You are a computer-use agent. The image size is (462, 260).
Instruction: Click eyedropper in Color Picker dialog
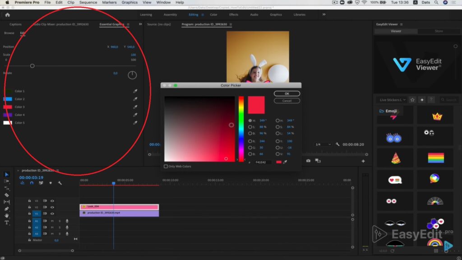click(285, 162)
